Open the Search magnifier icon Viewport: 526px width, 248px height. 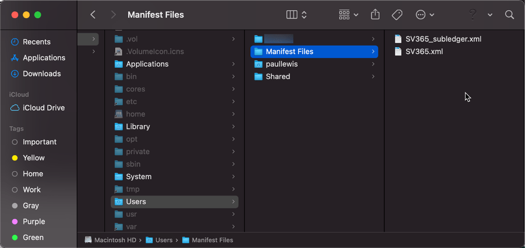point(509,15)
